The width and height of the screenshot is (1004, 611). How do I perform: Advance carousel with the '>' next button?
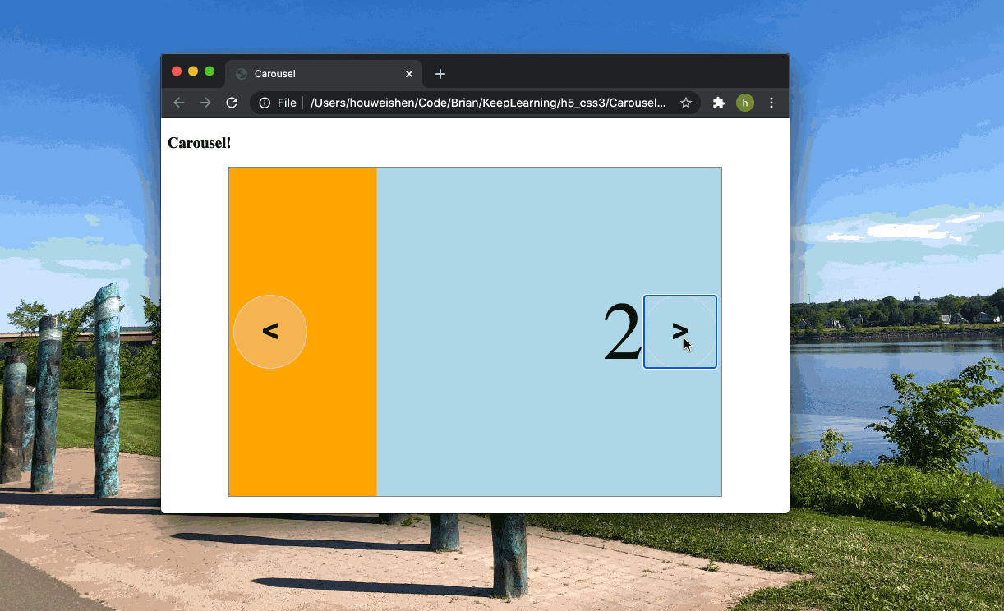pyautogui.click(x=679, y=331)
